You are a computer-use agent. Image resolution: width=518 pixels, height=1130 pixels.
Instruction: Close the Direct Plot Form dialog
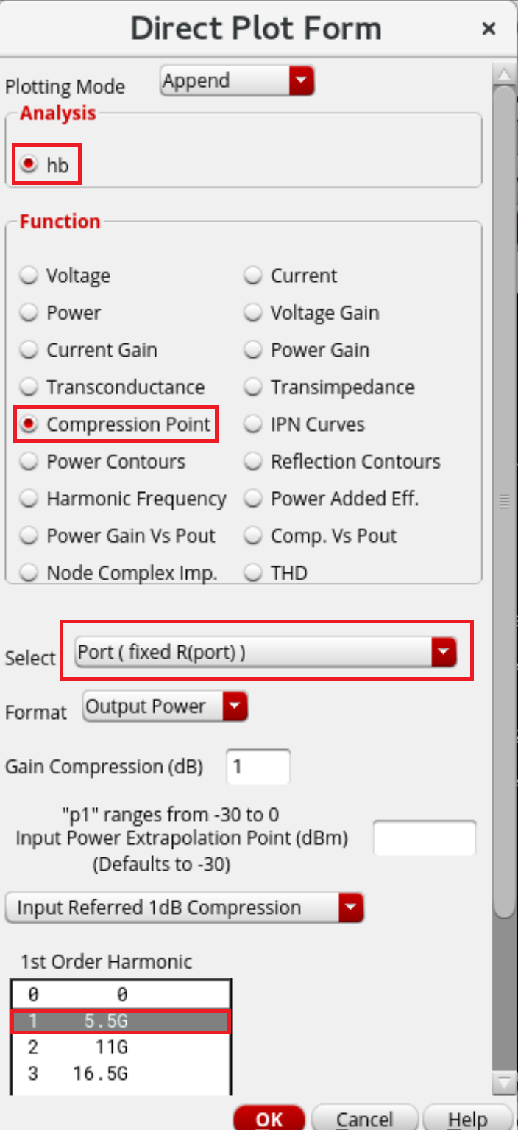point(488,29)
